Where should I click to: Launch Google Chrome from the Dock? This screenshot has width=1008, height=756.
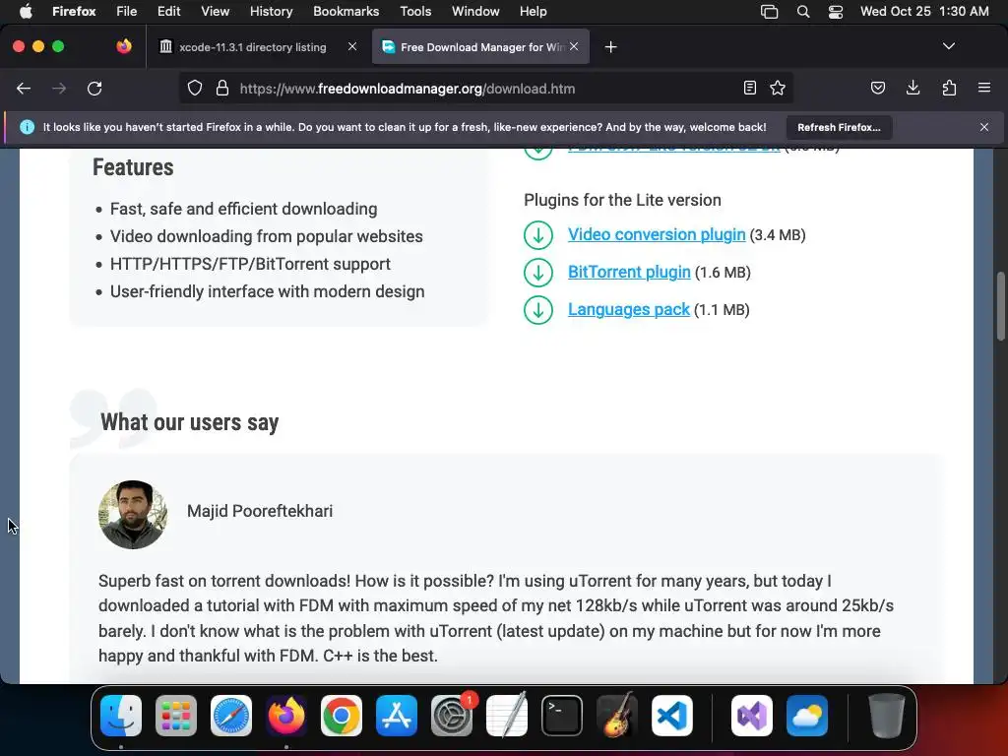(342, 716)
